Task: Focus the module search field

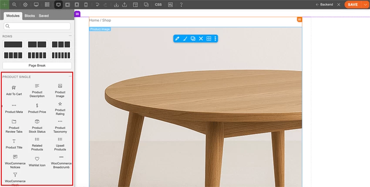Action: pos(37,26)
